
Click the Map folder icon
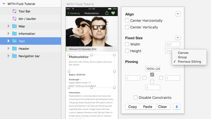[x=14, y=26]
